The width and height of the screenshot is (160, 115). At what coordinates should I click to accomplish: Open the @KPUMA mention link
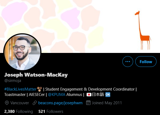[56, 95]
